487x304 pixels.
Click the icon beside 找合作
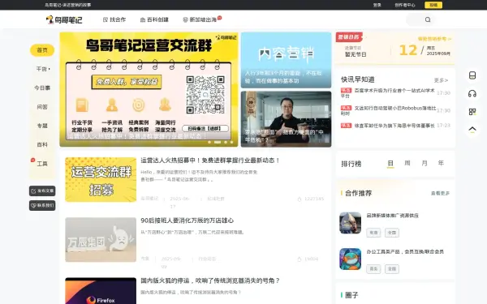click(x=106, y=19)
